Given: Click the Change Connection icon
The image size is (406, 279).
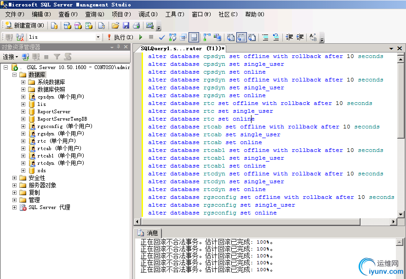Looking at the screenshot, I should coord(20,37).
